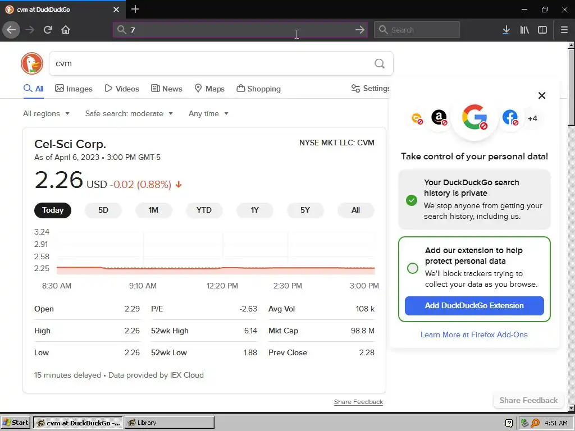
Task: Click the NYSE MKT LLC: CVM label
Action: [x=337, y=143]
